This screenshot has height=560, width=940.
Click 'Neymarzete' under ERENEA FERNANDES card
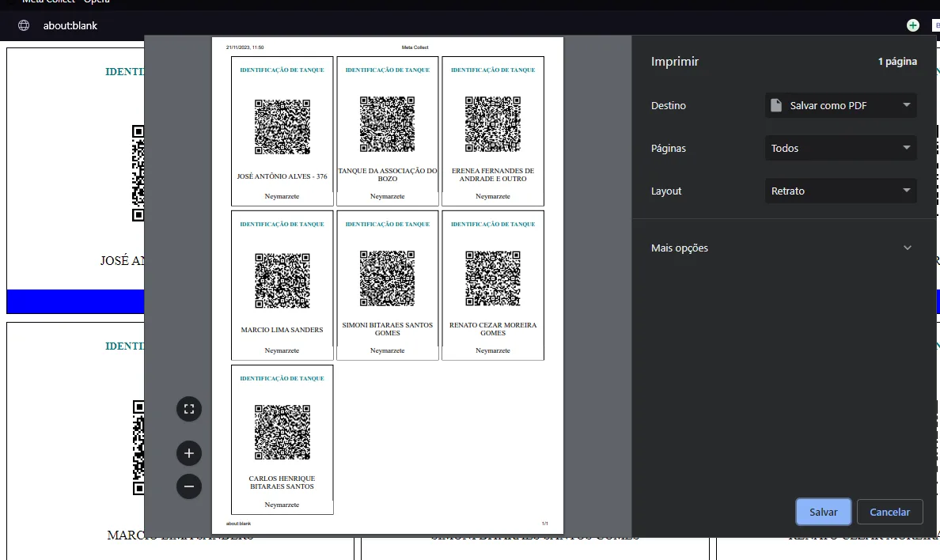(493, 196)
